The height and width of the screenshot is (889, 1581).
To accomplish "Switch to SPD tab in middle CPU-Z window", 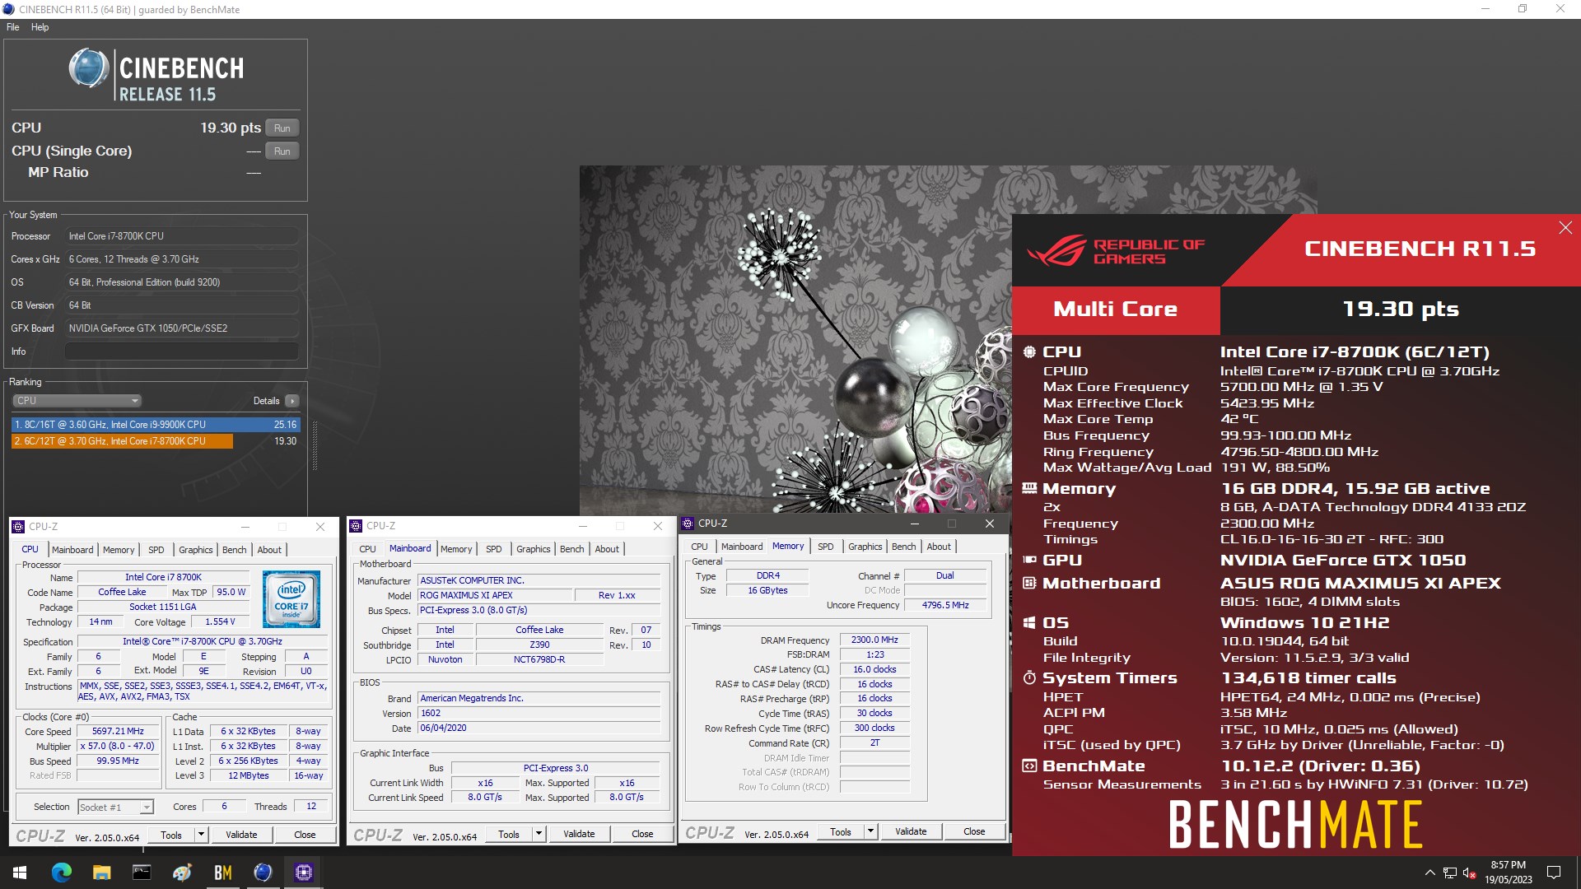I will 494,549.
